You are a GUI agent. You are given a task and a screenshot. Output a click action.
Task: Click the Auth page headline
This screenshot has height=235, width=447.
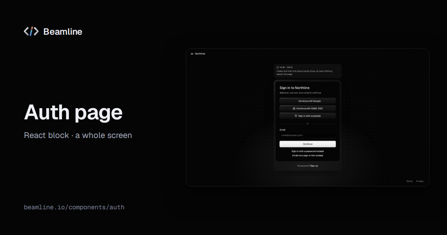coord(73,112)
